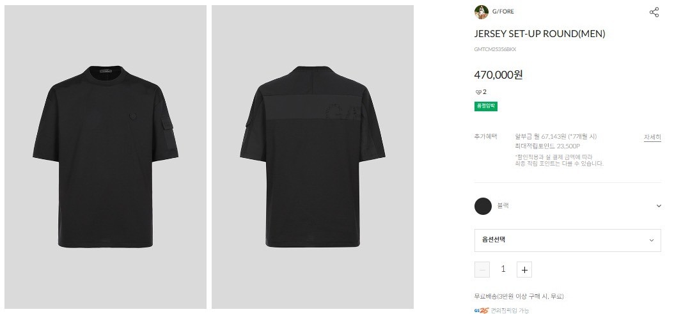Click the 무료배송 shipping info text

519,296
